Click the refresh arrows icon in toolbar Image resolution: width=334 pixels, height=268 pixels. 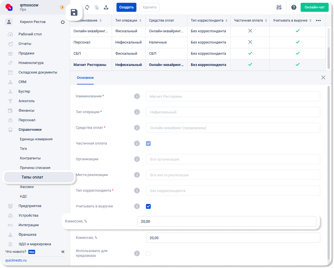click(87, 7)
